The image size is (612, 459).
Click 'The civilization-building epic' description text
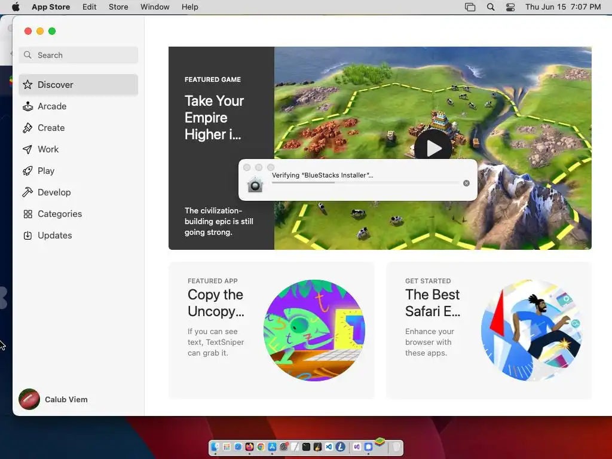pos(219,221)
